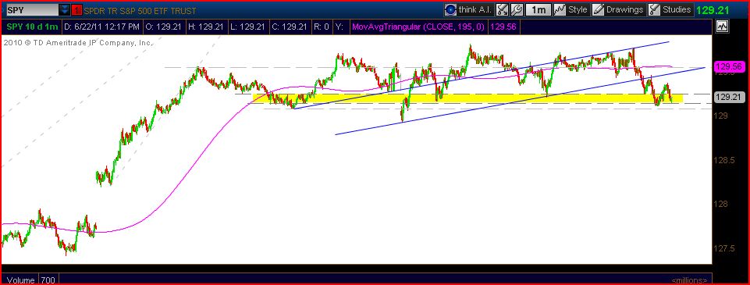Open the 1m timeframe selector
The image size is (750, 285).
539,9
